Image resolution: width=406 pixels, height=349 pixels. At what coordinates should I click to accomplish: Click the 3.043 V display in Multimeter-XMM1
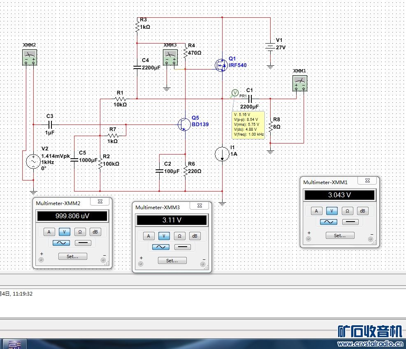click(339, 195)
